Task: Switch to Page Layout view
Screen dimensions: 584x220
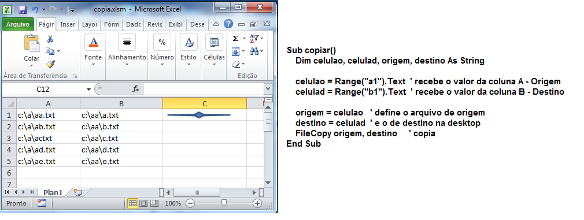Action: [143, 203]
